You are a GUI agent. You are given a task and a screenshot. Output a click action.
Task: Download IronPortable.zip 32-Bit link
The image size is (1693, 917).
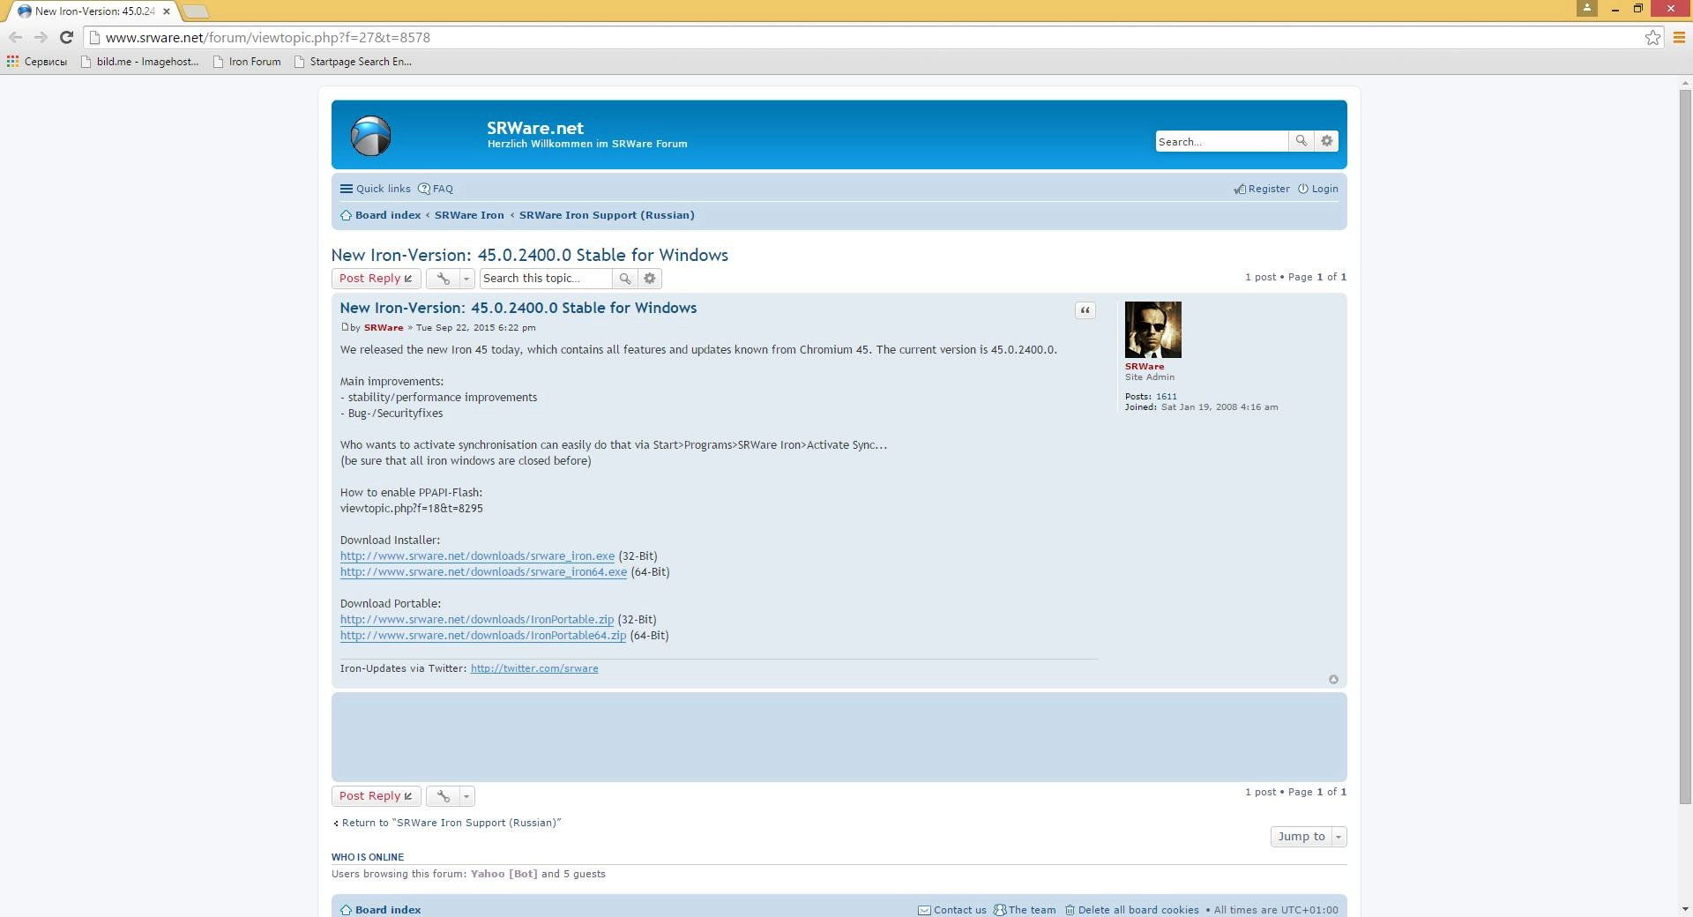coord(477,620)
